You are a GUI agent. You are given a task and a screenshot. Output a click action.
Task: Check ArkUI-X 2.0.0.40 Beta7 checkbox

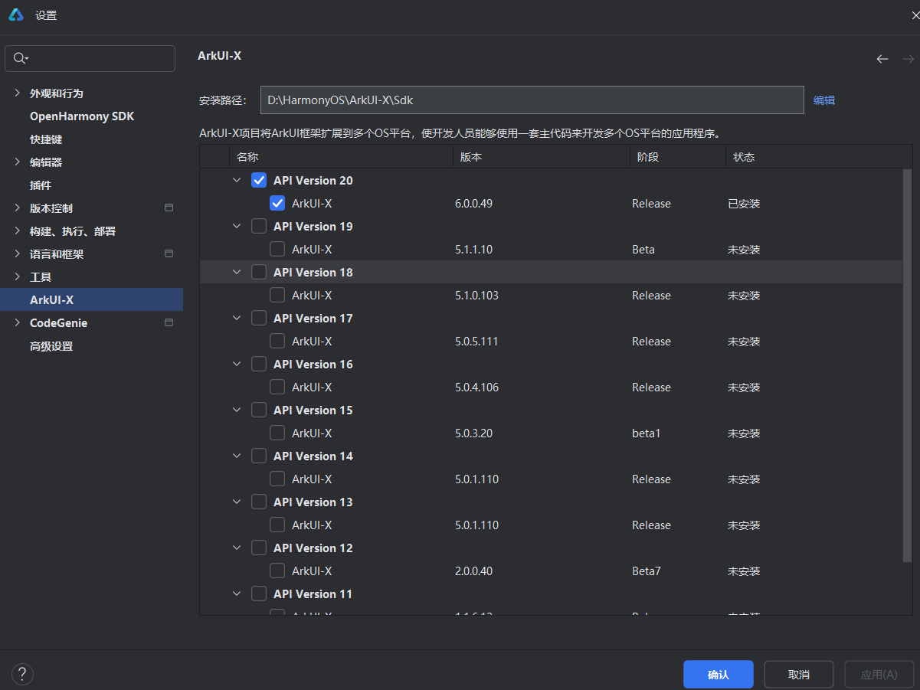(x=277, y=571)
